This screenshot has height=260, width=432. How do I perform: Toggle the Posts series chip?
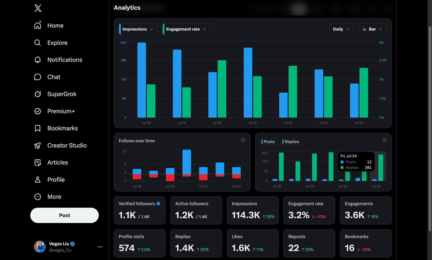(268, 142)
